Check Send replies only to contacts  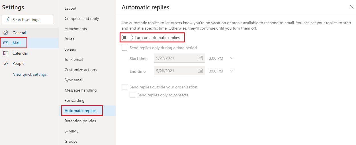click(132, 95)
